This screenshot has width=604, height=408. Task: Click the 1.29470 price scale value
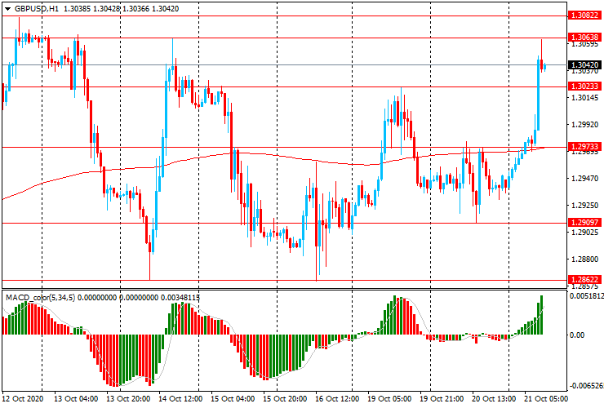[584, 179]
